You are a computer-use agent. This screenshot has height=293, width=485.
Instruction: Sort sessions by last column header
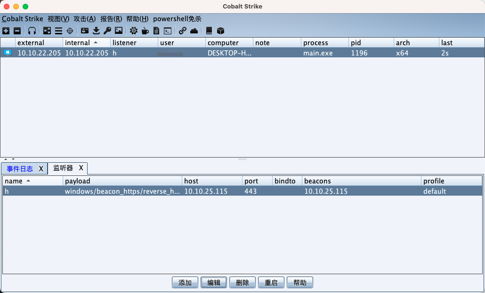pyautogui.click(x=461, y=43)
